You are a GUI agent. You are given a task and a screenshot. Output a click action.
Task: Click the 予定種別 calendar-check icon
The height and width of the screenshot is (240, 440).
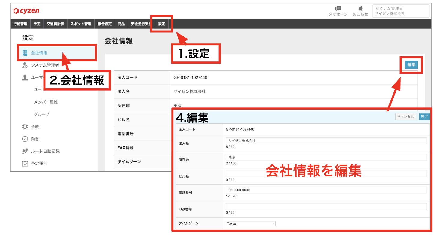click(25, 163)
